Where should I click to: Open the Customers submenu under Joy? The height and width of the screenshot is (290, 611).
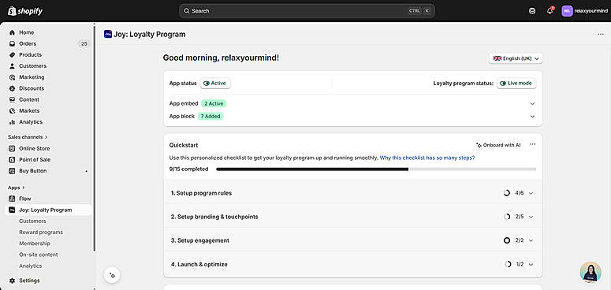click(x=32, y=221)
